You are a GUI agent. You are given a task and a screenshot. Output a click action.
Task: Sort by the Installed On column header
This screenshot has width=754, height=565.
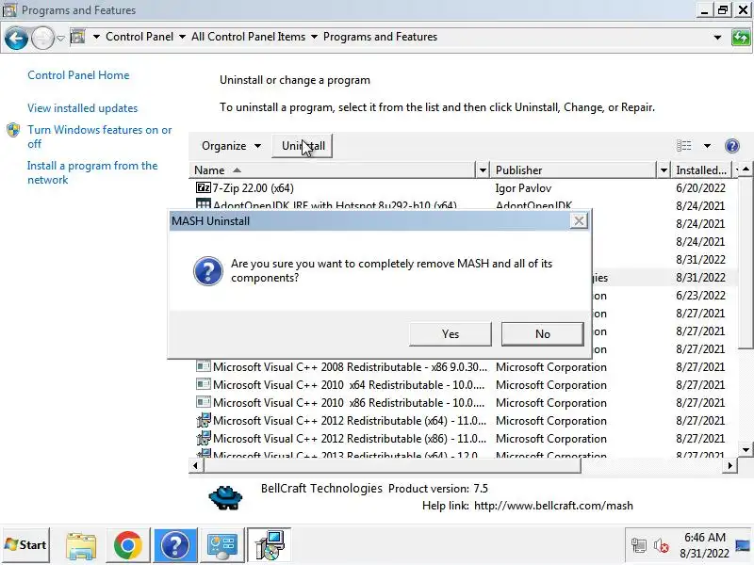click(700, 170)
